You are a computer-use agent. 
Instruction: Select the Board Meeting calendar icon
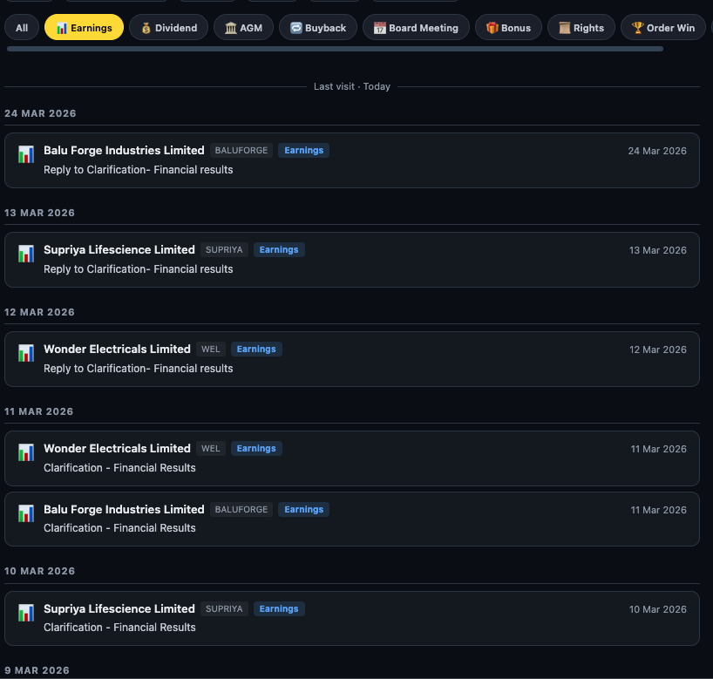380,27
